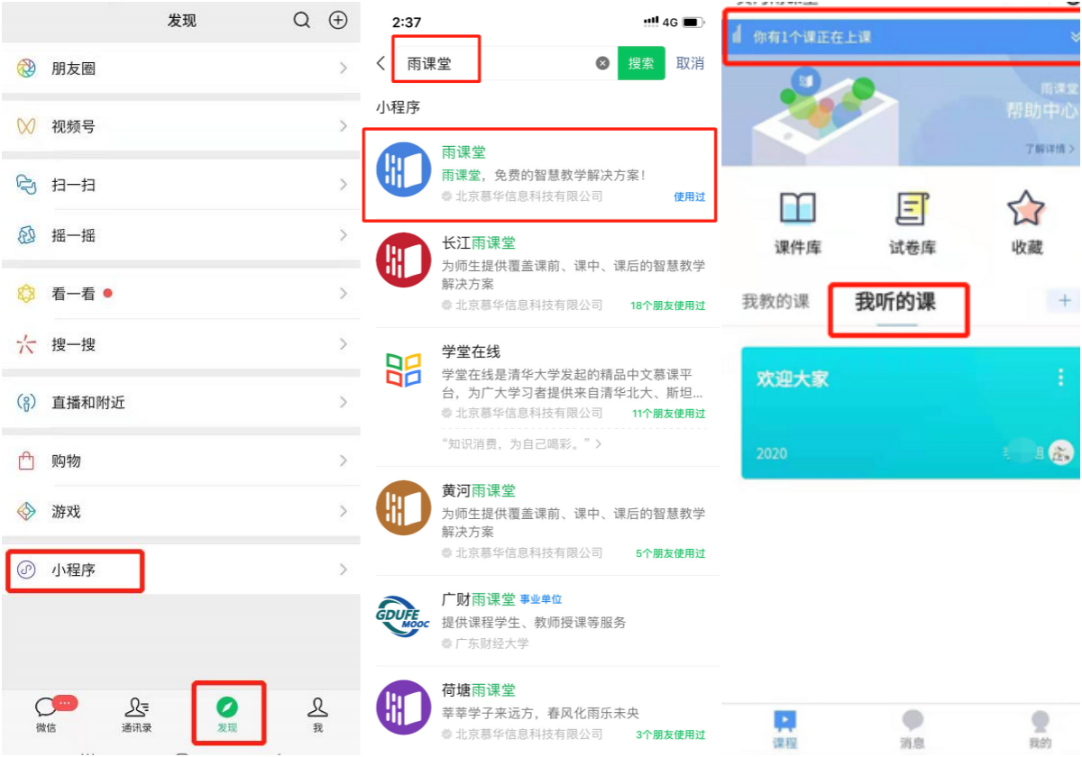Go back using the search page arrow
The image size is (1082, 757).
click(x=381, y=63)
